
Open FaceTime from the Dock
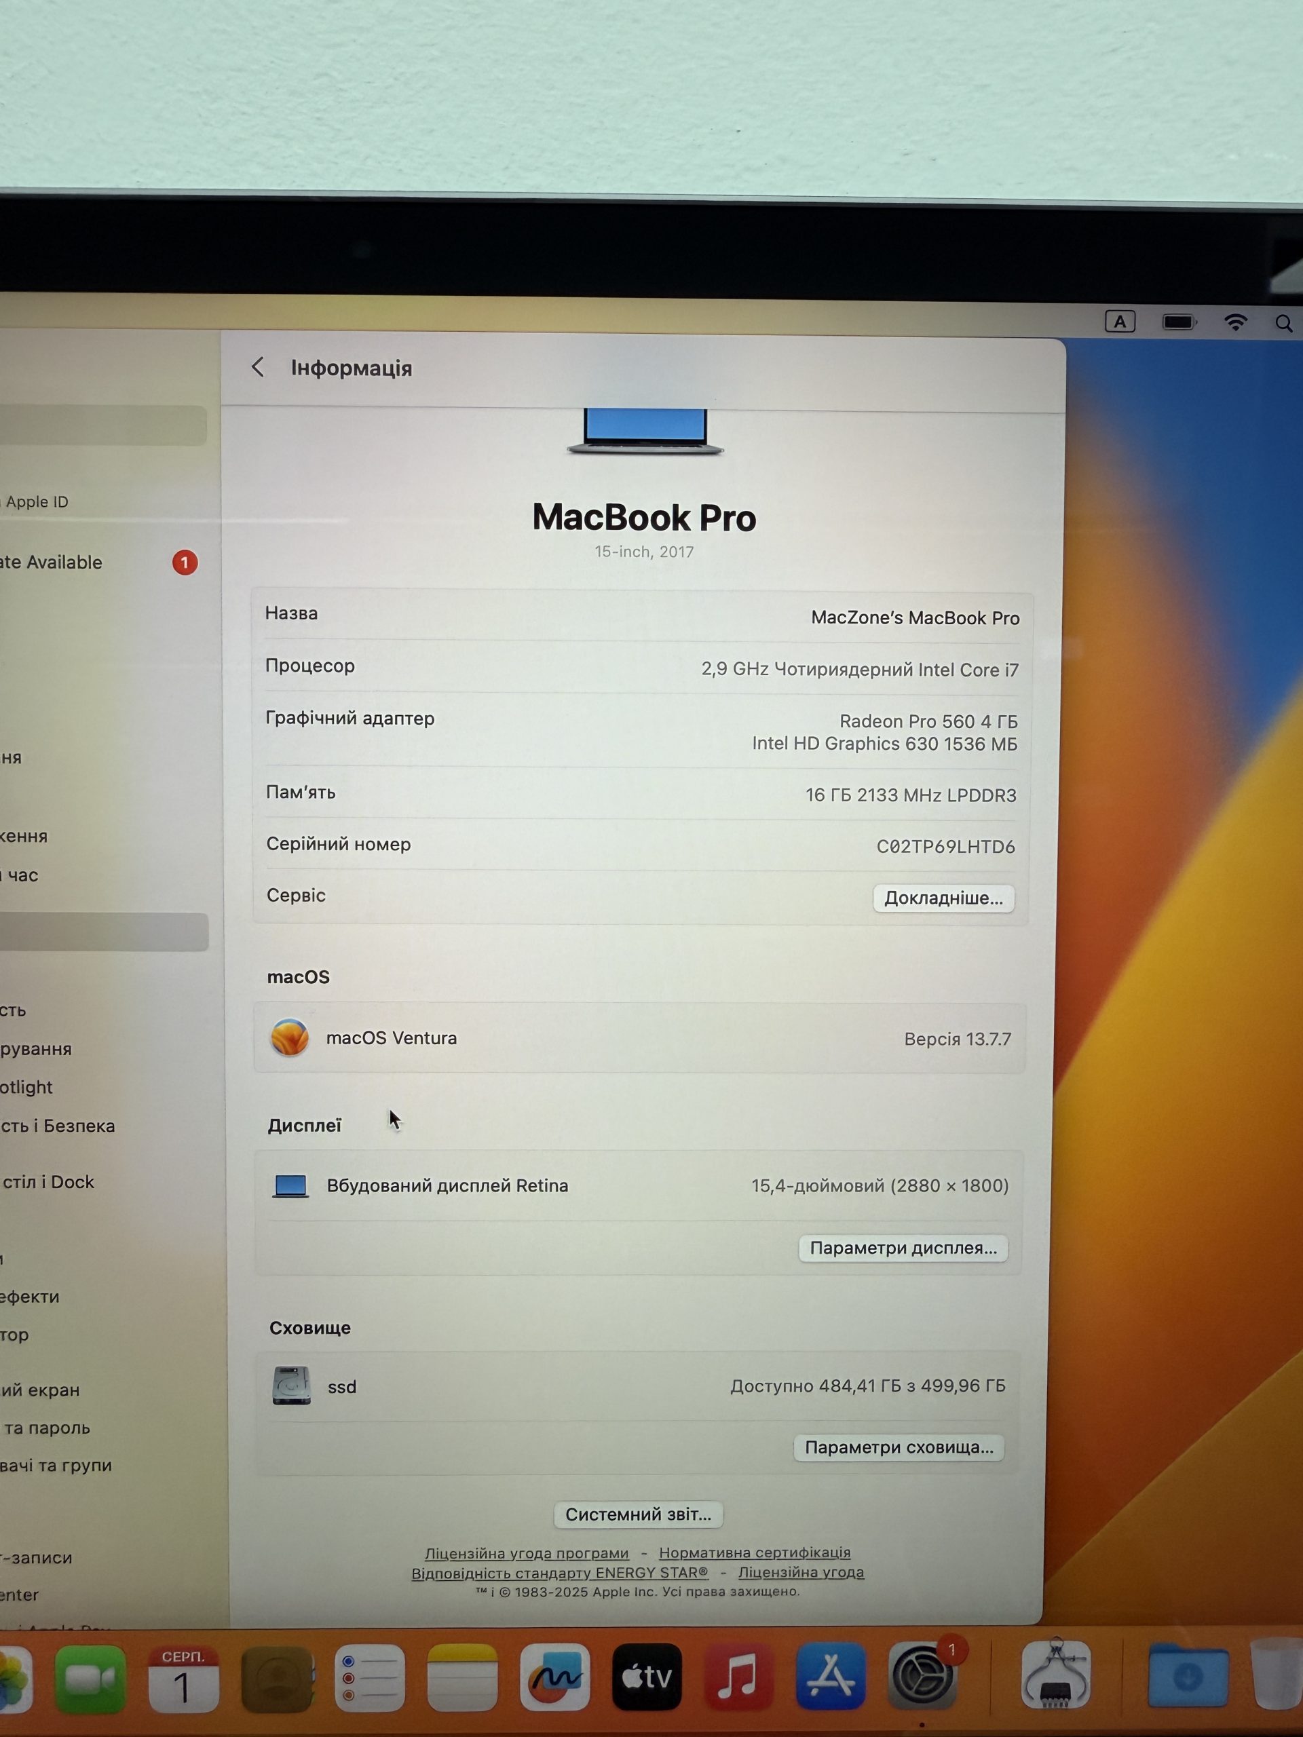(x=90, y=1679)
